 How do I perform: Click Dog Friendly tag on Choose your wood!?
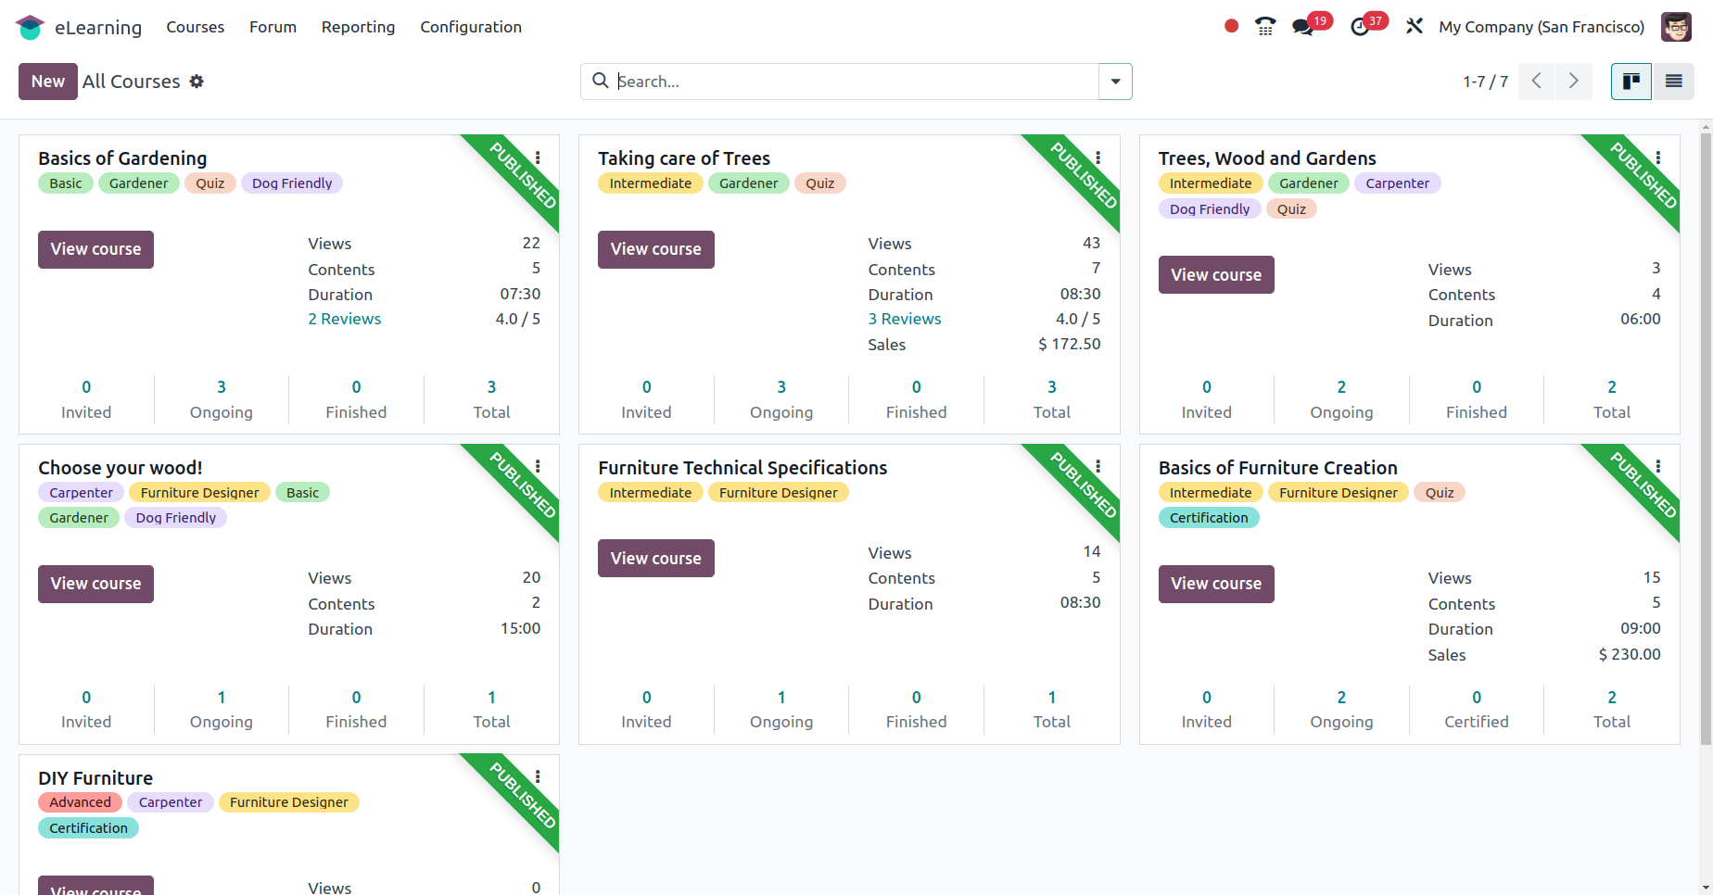176,518
